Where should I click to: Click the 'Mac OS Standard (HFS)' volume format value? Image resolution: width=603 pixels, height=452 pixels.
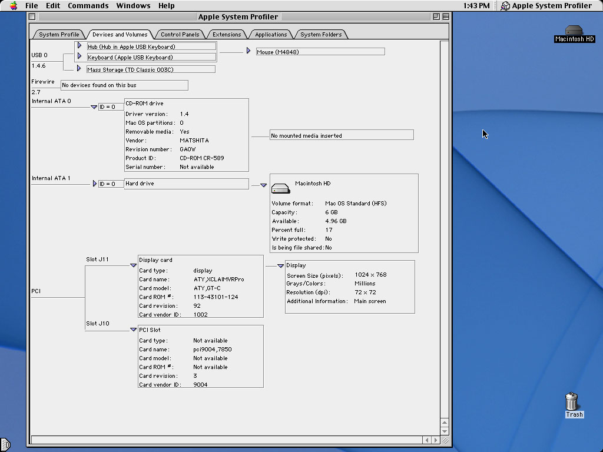[x=356, y=203]
